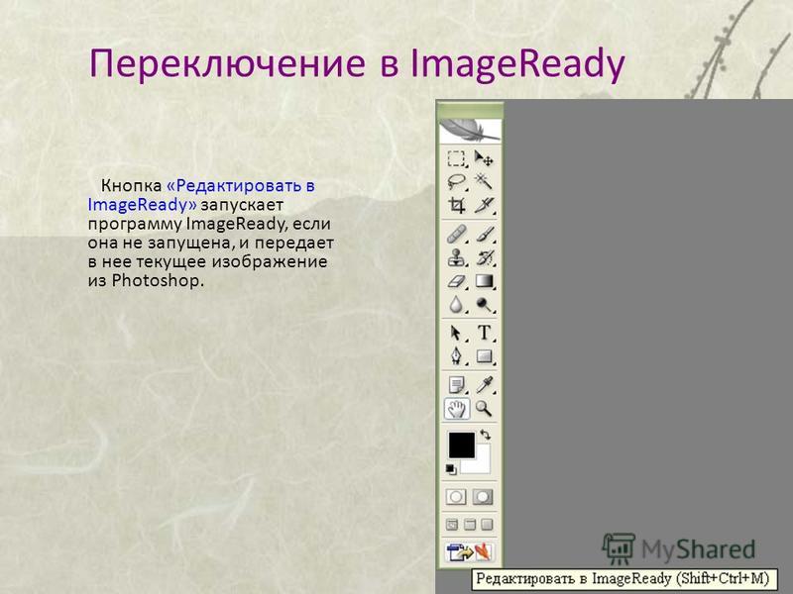This screenshot has width=793, height=594.
Task: Reset to default black and white colors
Action: click(451, 469)
